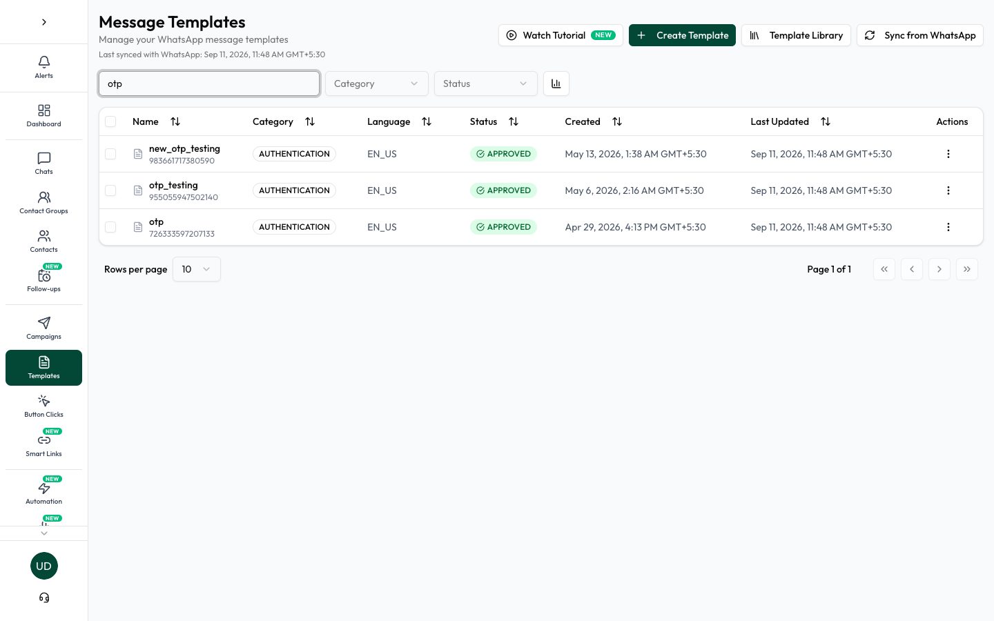Viewport: 994px width, 621px height.
Task: Click the template search field containing otp
Action: click(209, 83)
